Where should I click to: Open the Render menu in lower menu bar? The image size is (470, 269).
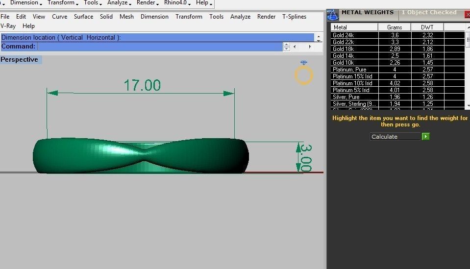pyautogui.click(x=266, y=17)
